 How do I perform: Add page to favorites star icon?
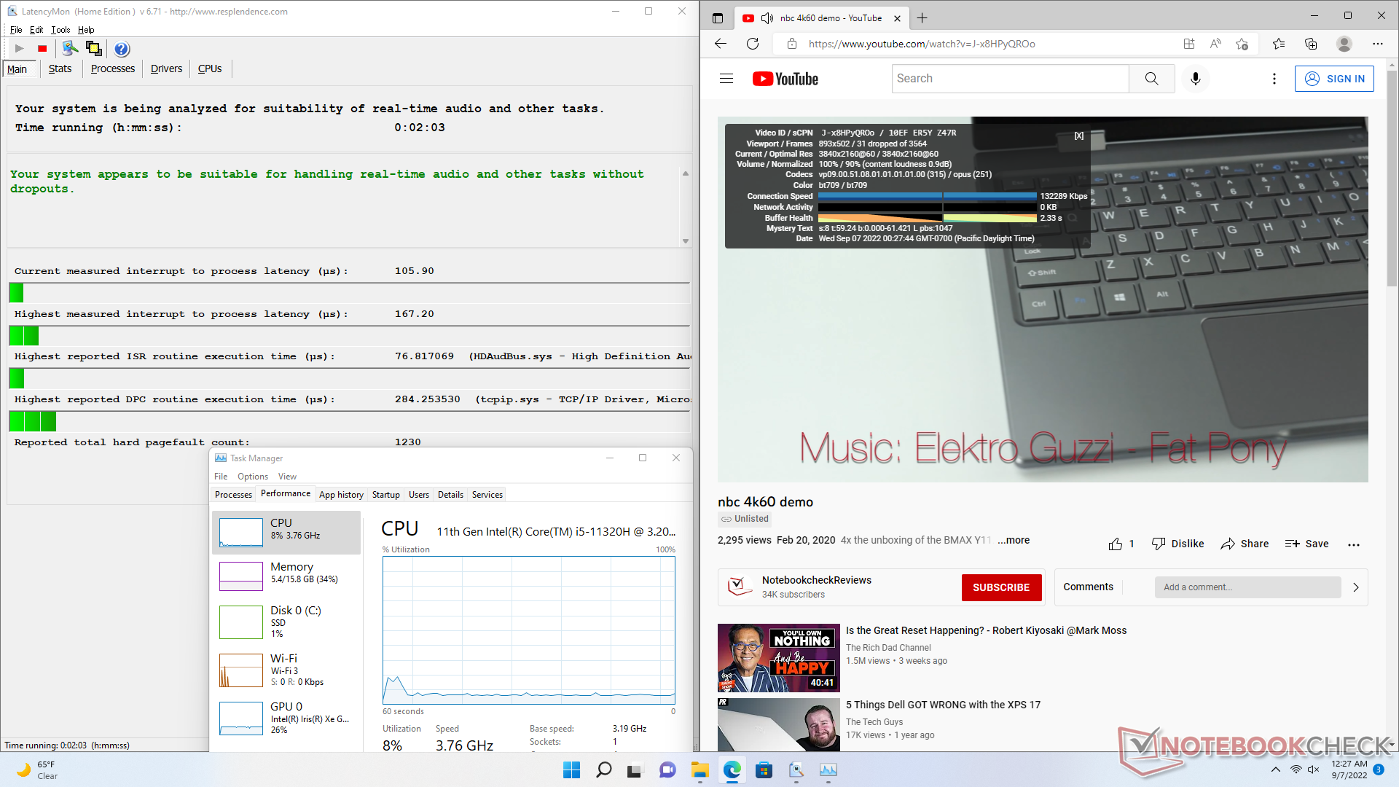click(1242, 44)
